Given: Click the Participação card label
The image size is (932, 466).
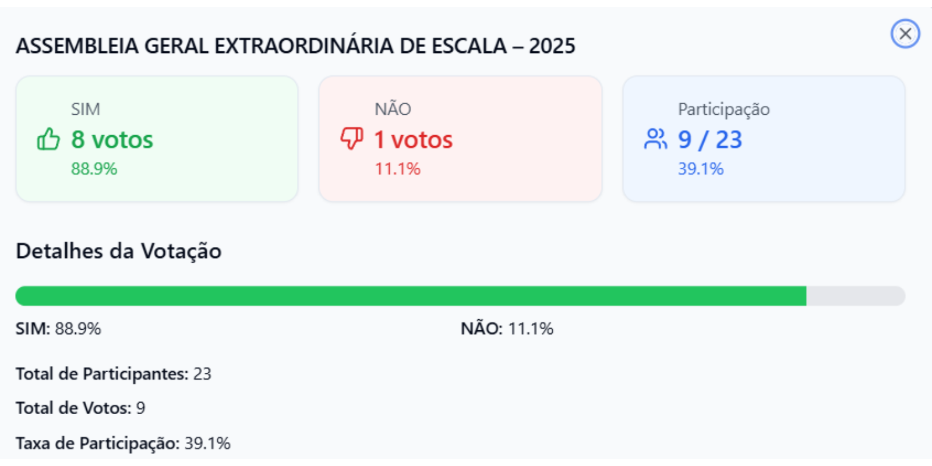Looking at the screenshot, I should click(x=723, y=109).
